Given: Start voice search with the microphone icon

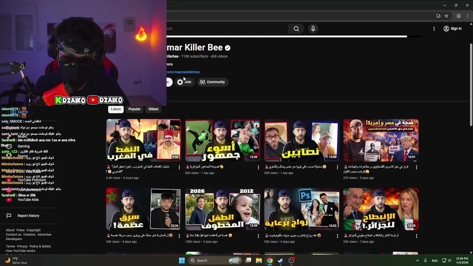Looking at the screenshot, I should pos(313,29).
